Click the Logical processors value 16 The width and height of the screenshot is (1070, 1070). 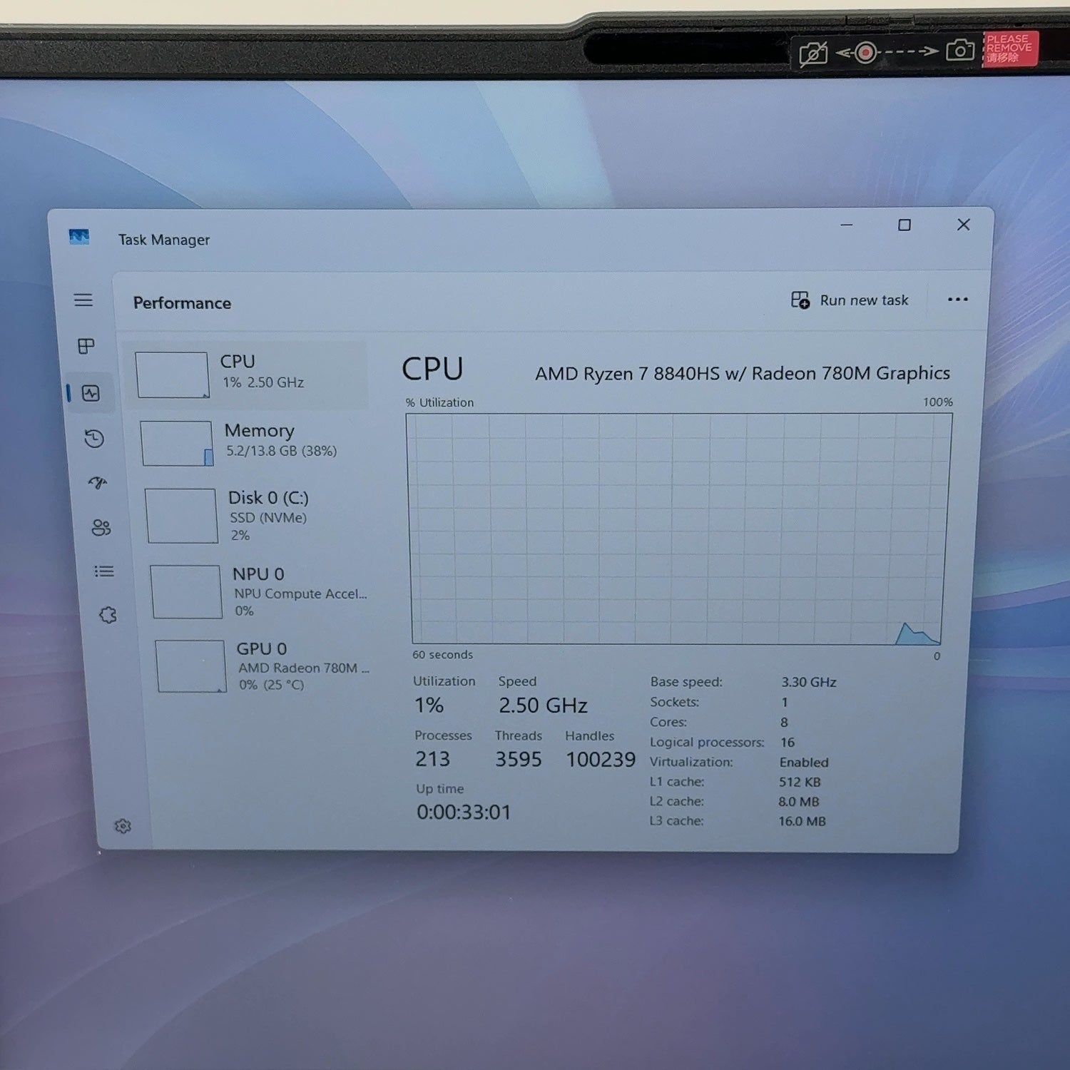pos(787,743)
